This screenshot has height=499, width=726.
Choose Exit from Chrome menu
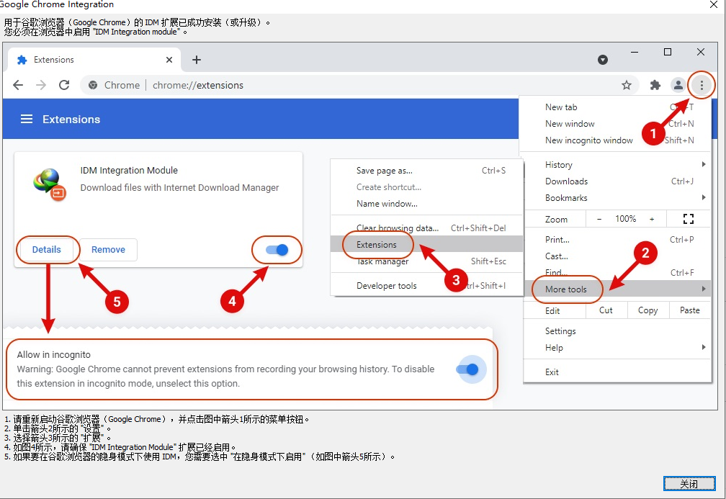pyautogui.click(x=617, y=372)
